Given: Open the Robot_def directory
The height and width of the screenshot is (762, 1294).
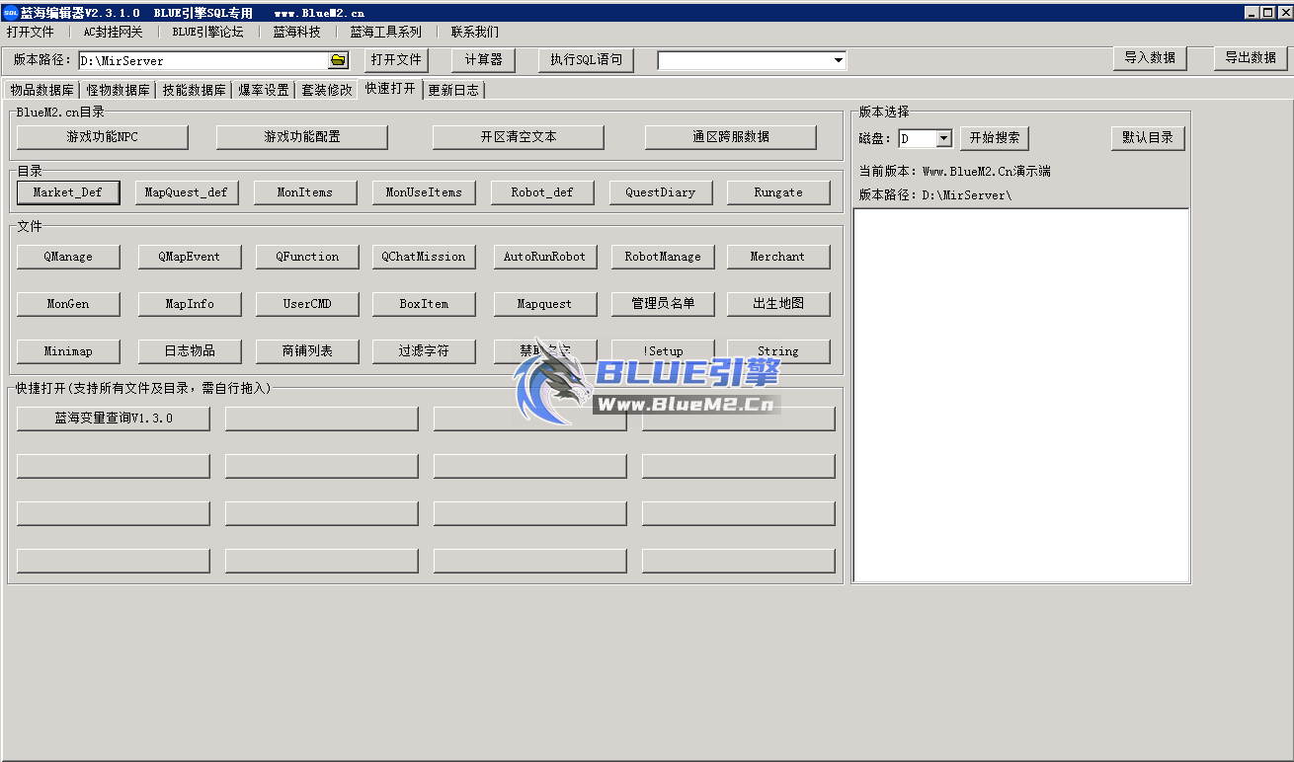Looking at the screenshot, I should 542,192.
